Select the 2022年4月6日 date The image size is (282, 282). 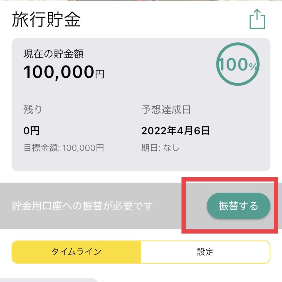[x=175, y=131]
